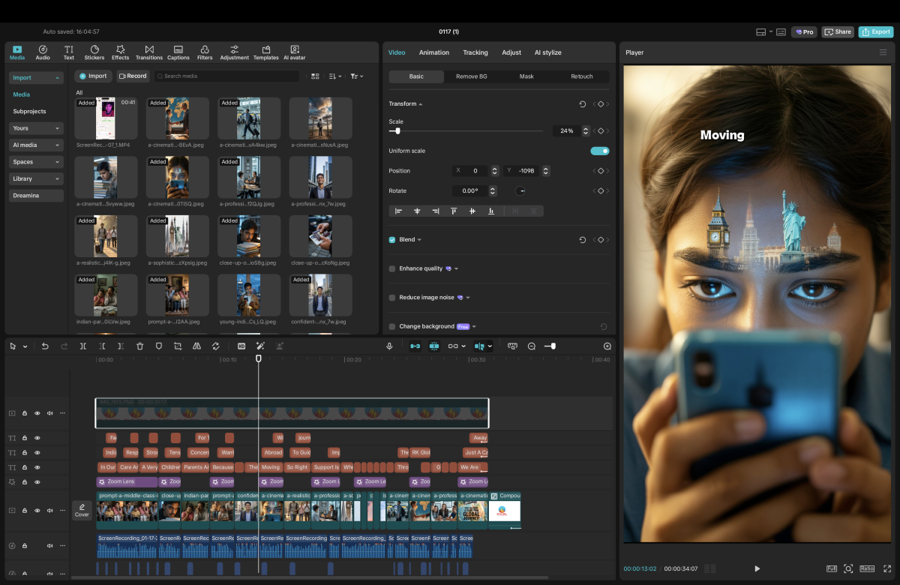Click the Scale slider handle

tap(397, 131)
